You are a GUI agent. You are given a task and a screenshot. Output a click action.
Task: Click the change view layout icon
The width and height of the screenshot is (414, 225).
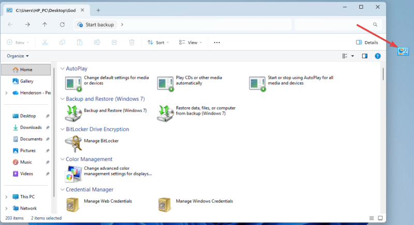point(345,56)
